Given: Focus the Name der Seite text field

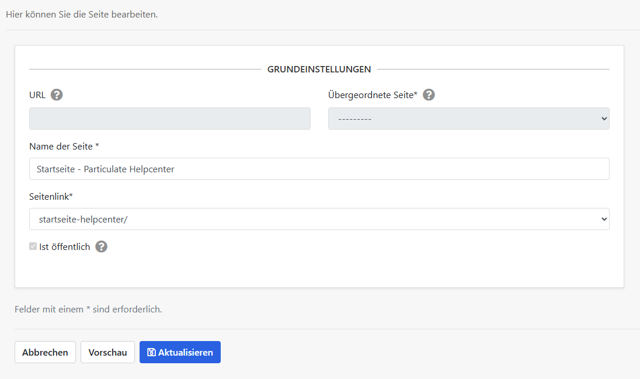Looking at the screenshot, I should point(319,169).
